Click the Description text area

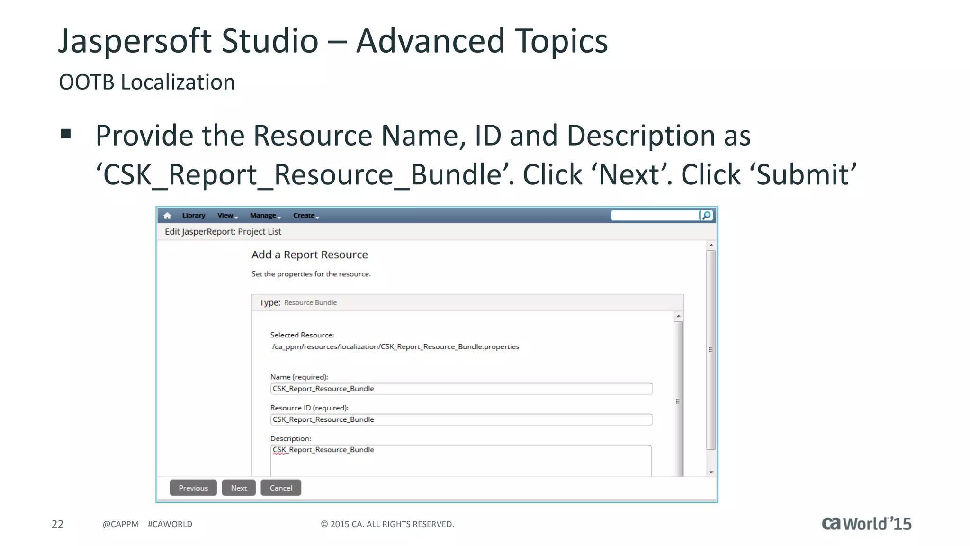point(461,461)
